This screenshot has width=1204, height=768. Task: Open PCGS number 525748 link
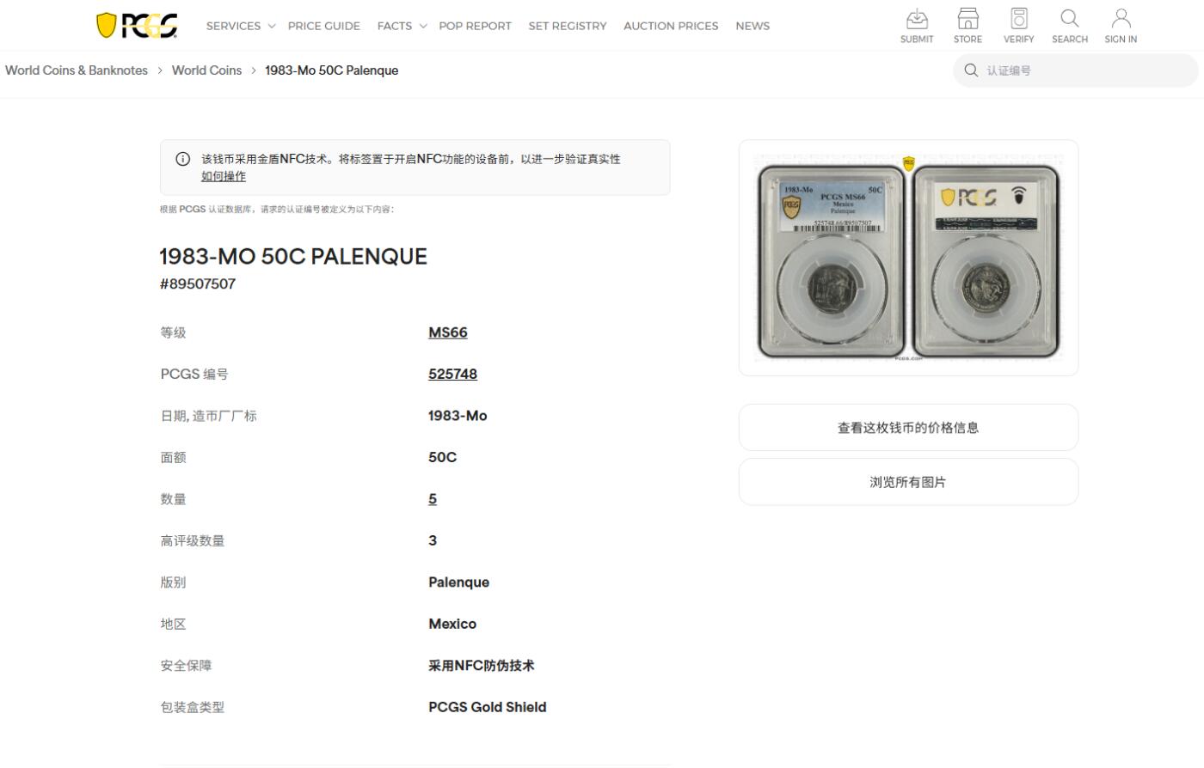tap(452, 374)
